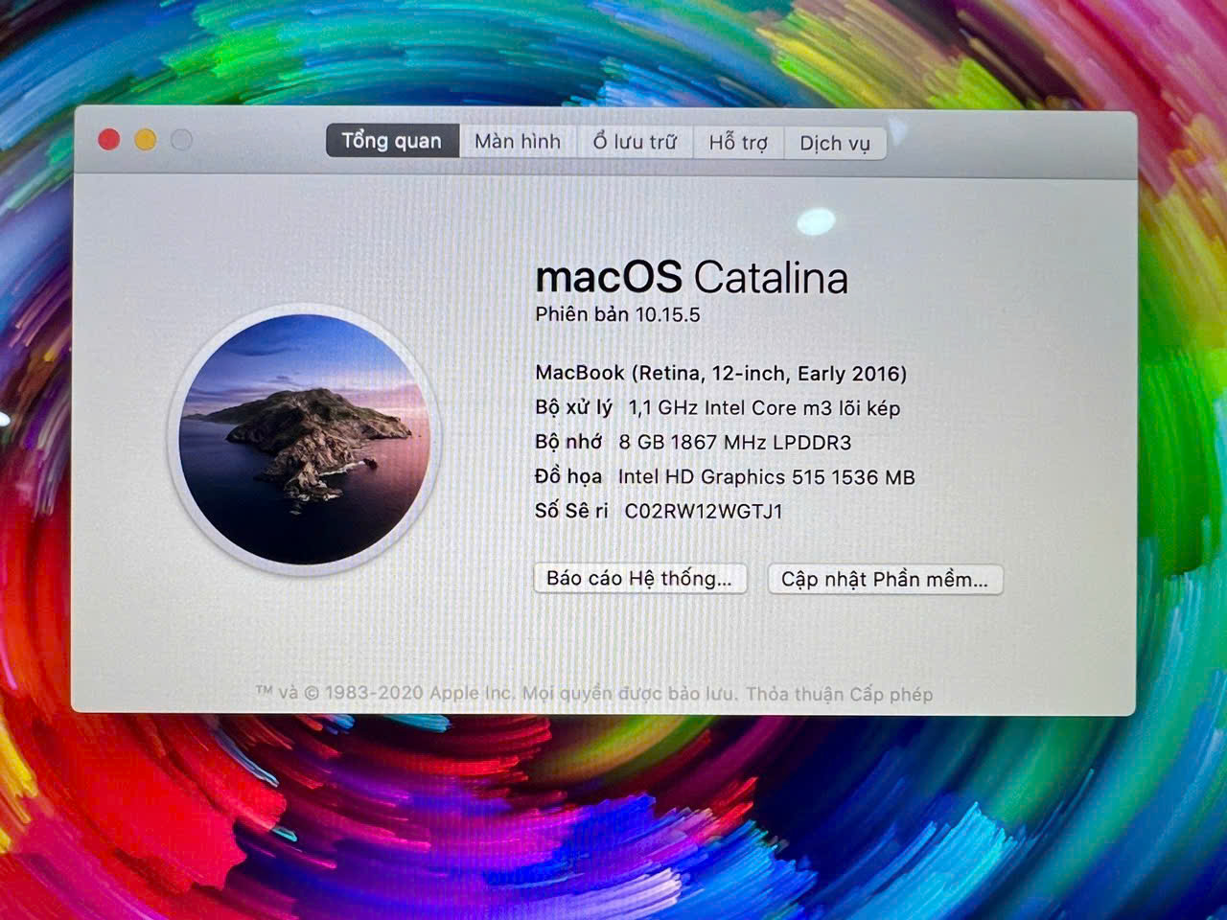Click the macOS Catalina title
The height and width of the screenshot is (920, 1227).
(691, 278)
